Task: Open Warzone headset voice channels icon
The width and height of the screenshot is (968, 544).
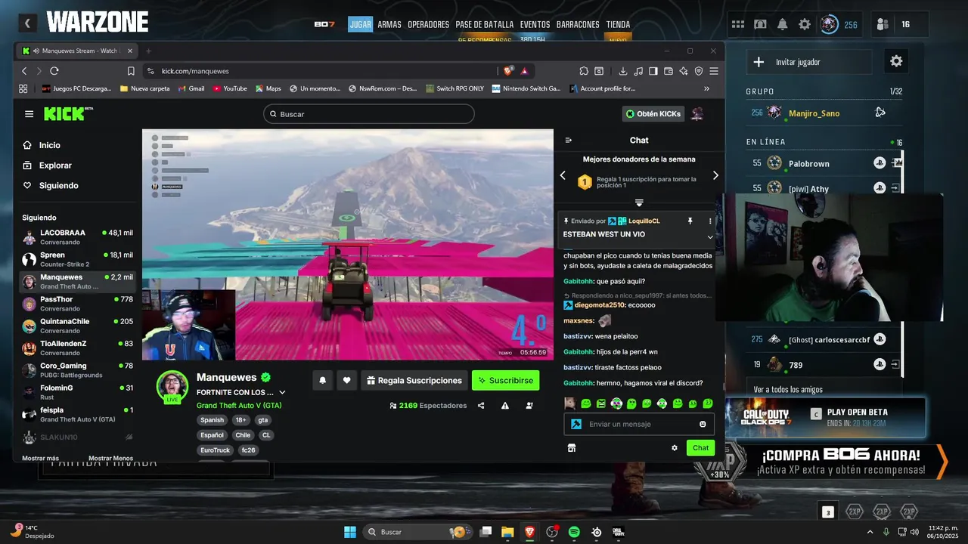Action: [x=760, y=24]
